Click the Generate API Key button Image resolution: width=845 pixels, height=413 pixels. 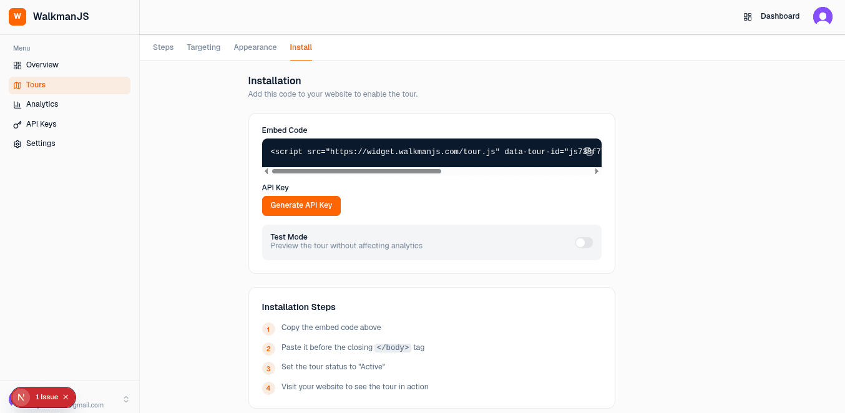tap(301, 206)
